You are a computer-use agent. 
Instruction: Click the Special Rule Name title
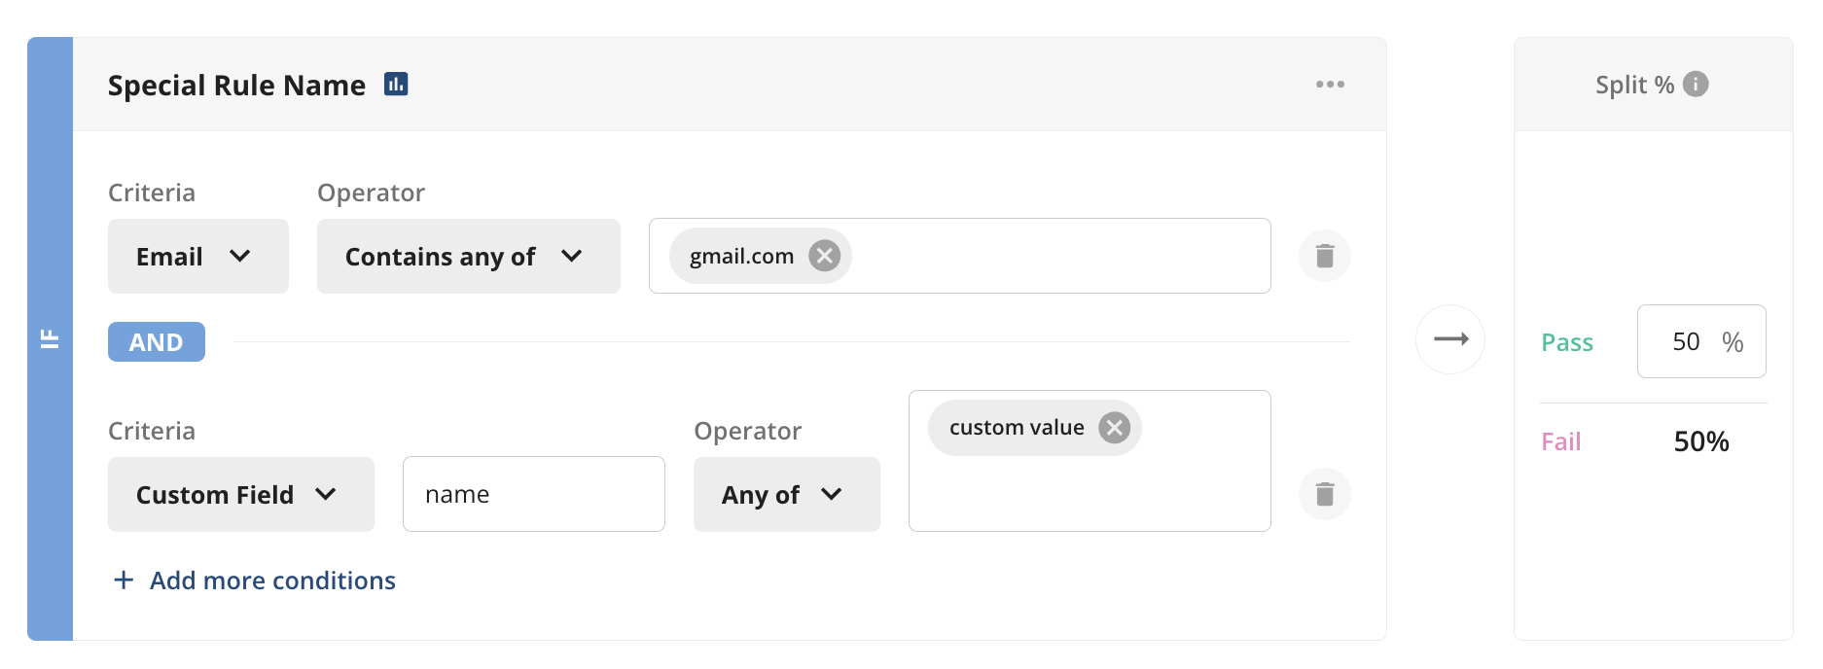pyautogui.click(x=236, y=86)
